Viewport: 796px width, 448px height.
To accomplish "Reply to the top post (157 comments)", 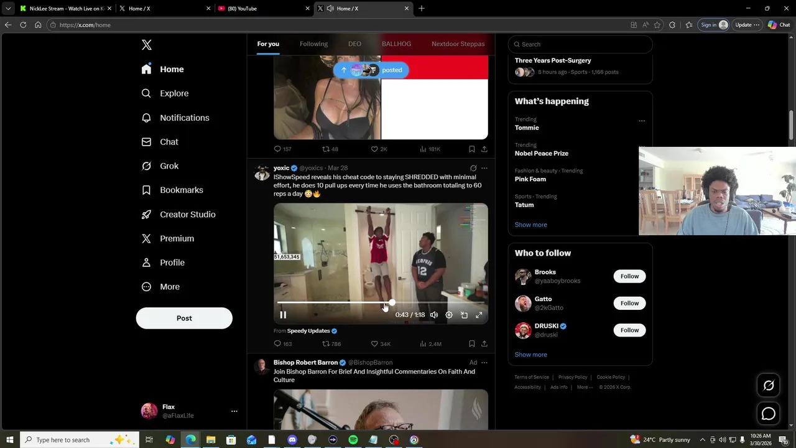I will click(x=282, y=149).
